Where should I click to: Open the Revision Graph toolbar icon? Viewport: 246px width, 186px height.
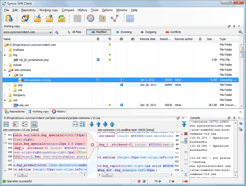coord(115,18)
